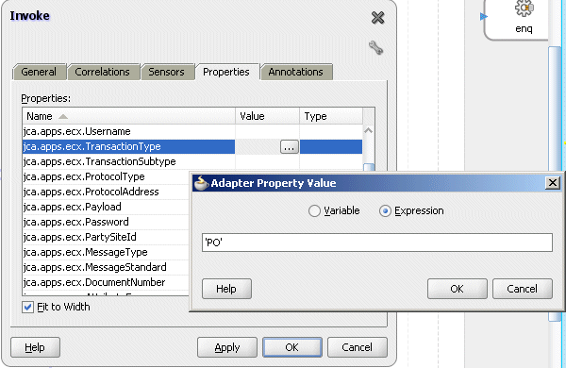The width and height of the screenshot is (566, 368).
Task: Select the jca.apps.ecx.PartySiteId row
Action: tap(106, 237)
